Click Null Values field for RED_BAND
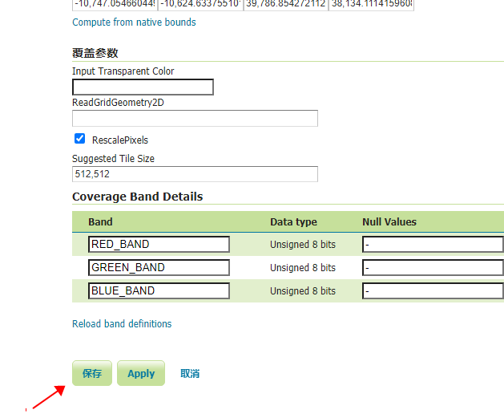Image resolution: width=504 pixels, height=414 pixels. (433, 245)
